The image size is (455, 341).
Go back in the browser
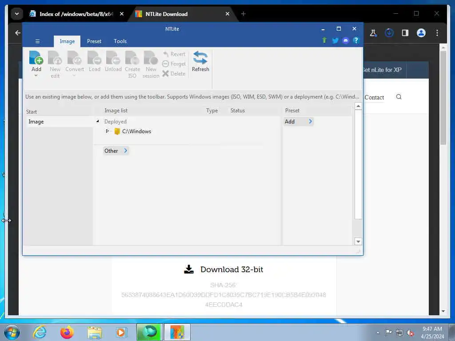coord(18,33)
